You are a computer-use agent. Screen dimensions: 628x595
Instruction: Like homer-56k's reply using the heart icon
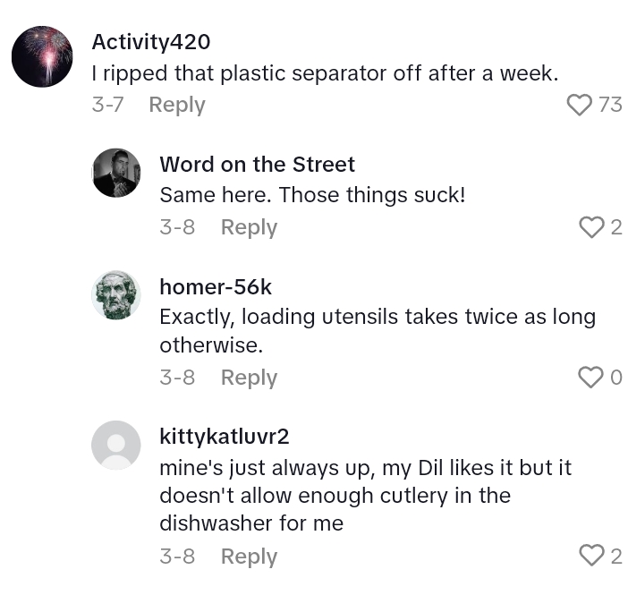tap(591, 378)
